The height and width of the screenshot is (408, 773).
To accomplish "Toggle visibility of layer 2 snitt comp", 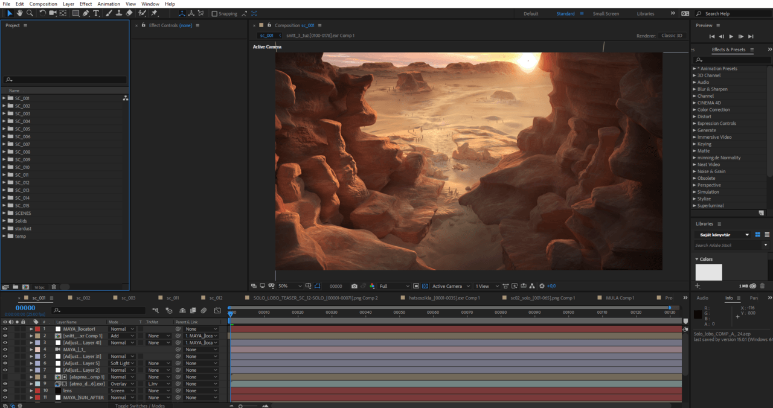I will (x=5, y=336).
